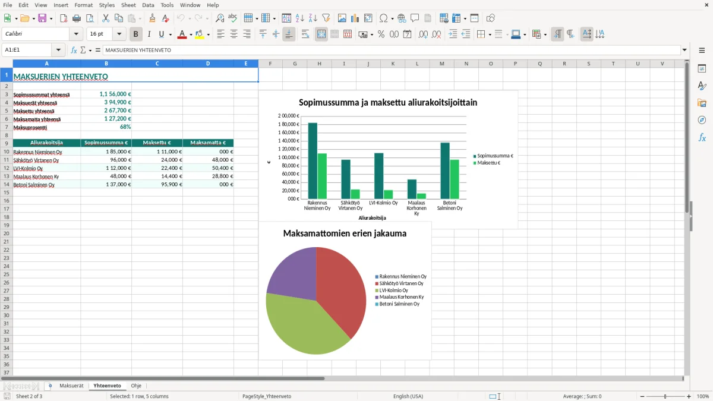Click the Add Decimal Place icon
Viewport: 713px width, 401px height.
tap(424, 34)
